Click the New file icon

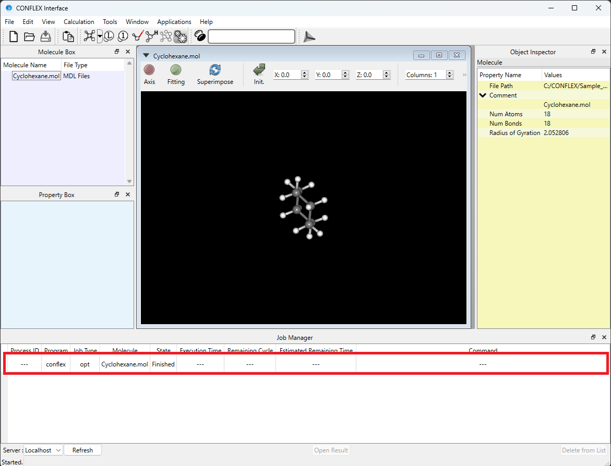[x=14, y=36]
